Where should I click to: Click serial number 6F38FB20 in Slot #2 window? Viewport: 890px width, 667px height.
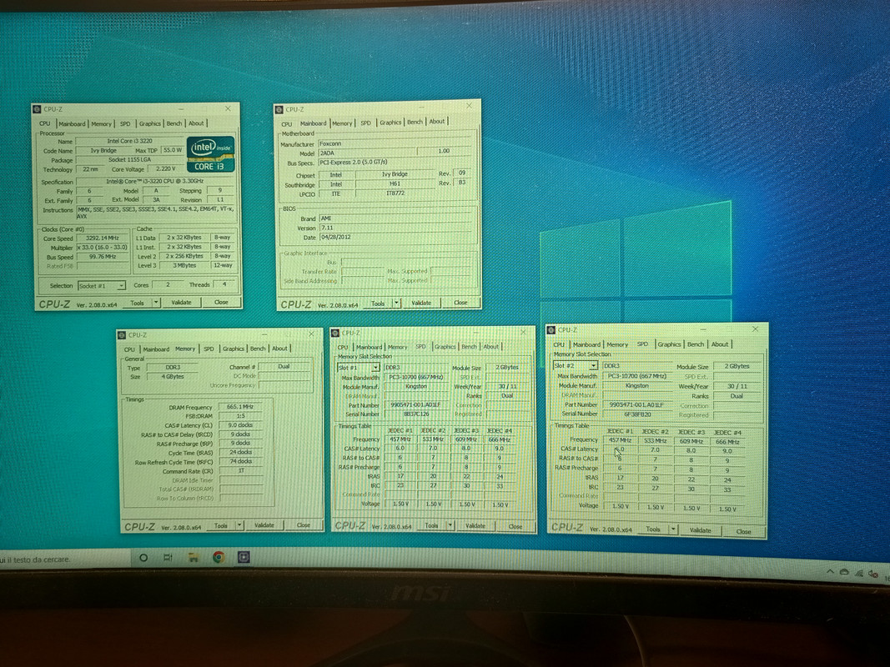[637, 414]
